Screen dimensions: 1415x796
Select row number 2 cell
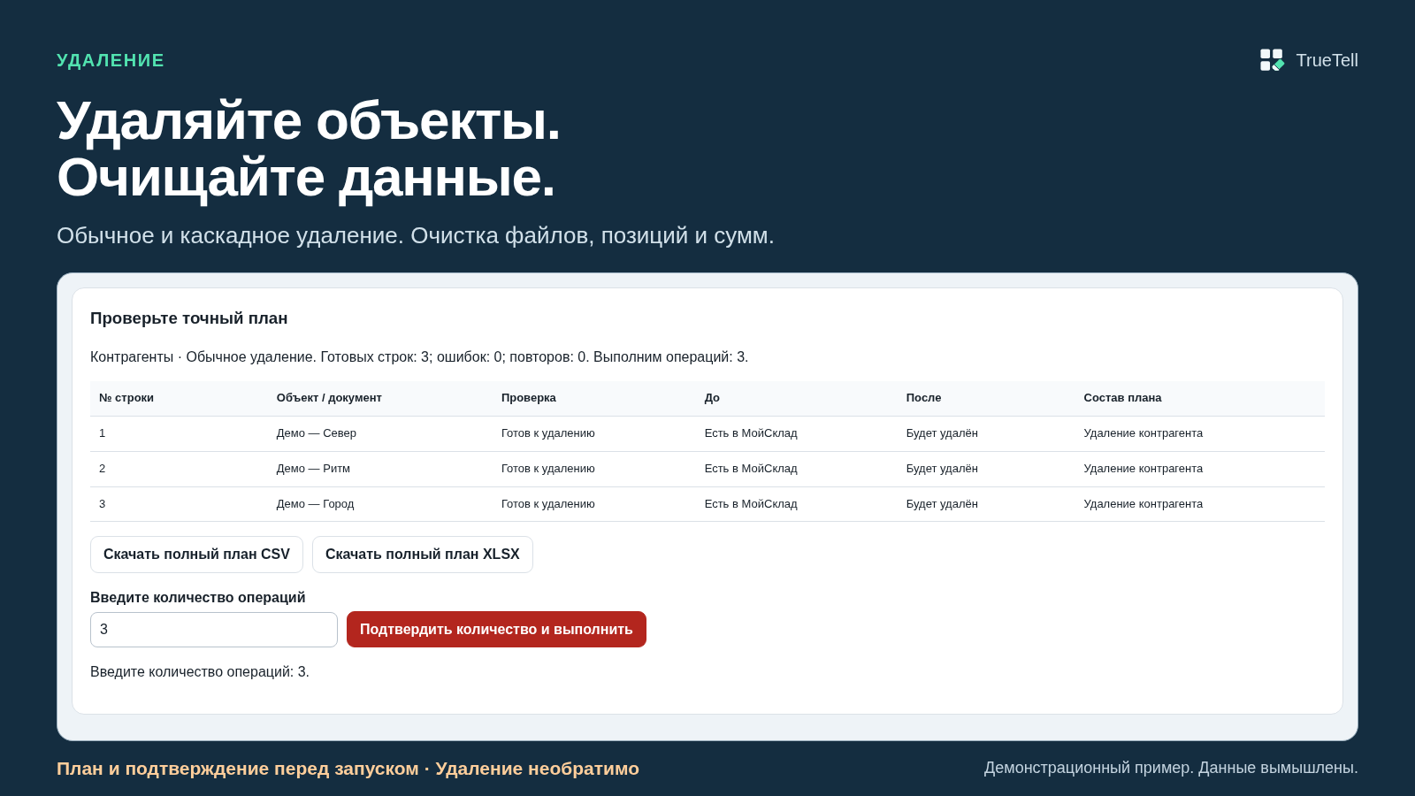[103, 469]
